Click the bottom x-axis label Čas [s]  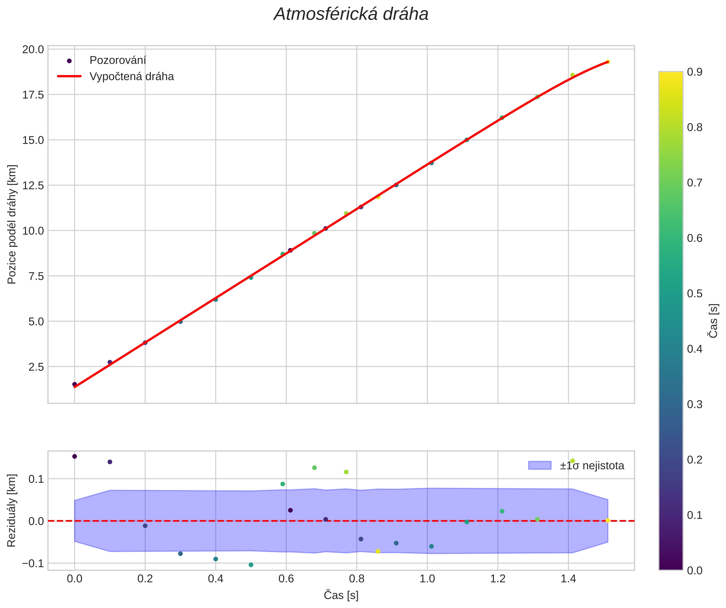[341, 595]
